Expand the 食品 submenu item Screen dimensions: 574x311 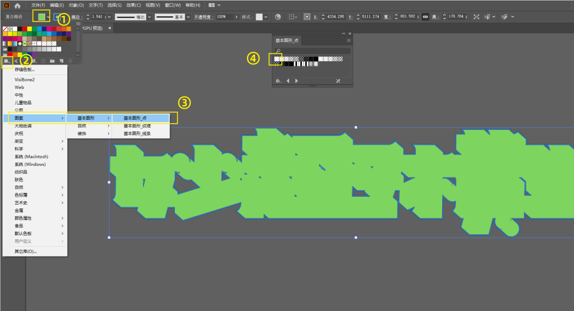[x=35, y=225]
